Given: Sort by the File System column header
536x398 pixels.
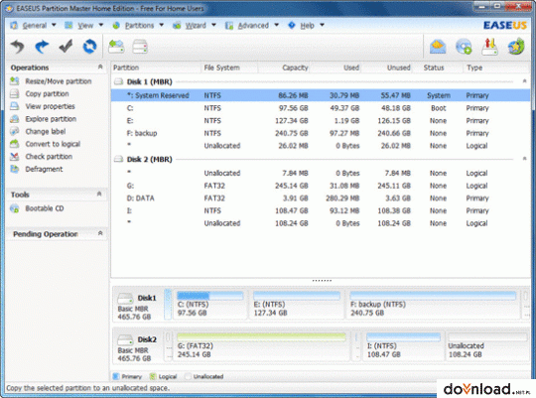Looking at the screenshot, I should pyautogui.click(x=229, y=67).
